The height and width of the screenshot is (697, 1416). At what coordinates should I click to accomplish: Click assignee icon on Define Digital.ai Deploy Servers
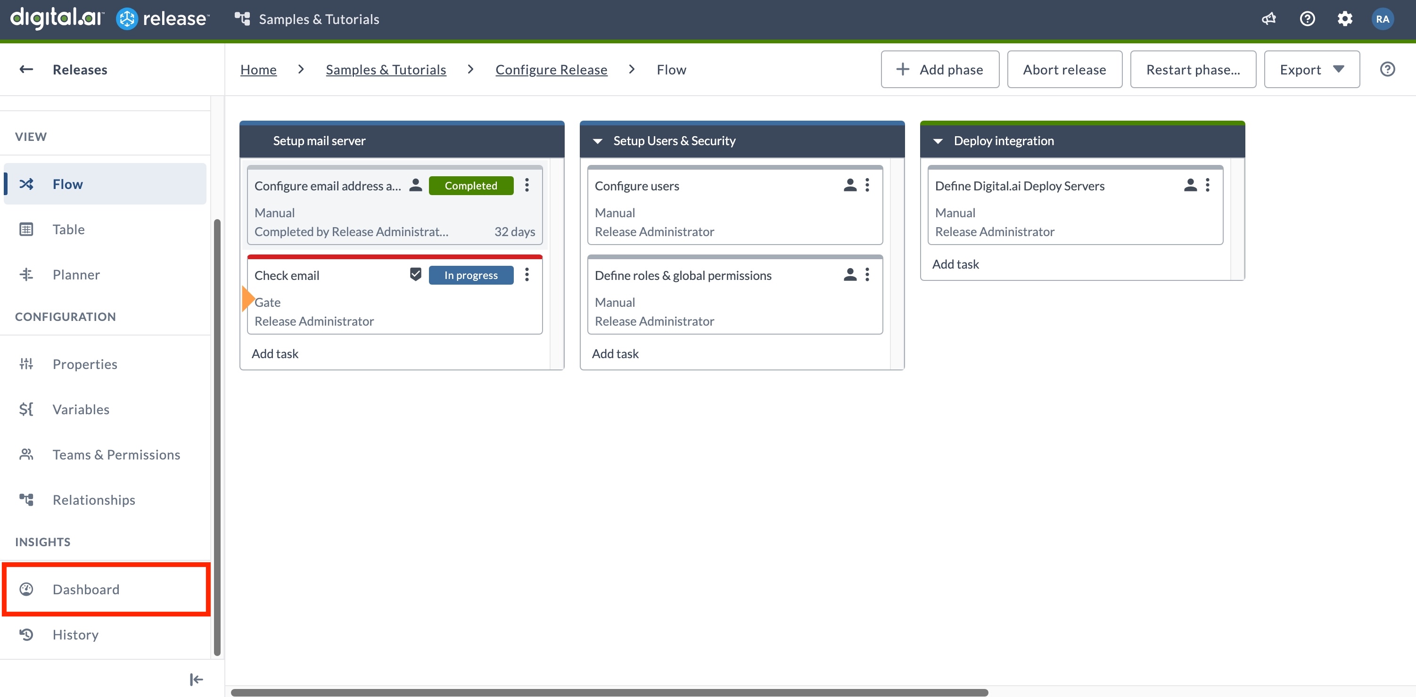point(1190,185)
